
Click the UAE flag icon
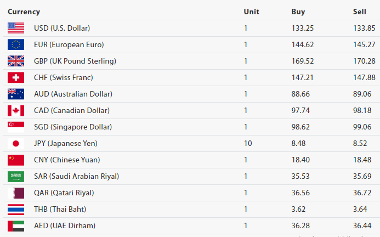coord(16,225)
